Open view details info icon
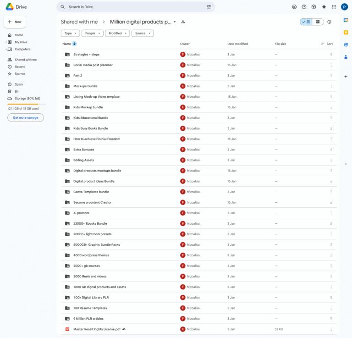352x338 pixels. [329, 22]
